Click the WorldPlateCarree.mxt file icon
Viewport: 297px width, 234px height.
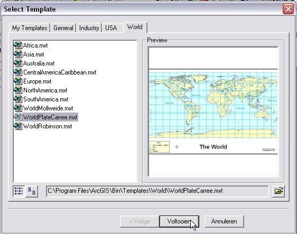click(18, 117)
